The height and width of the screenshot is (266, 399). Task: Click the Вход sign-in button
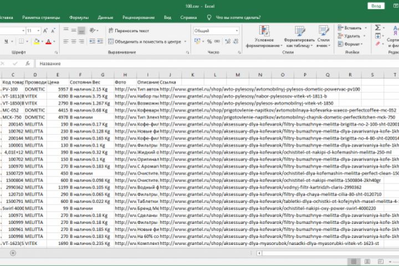(x=376, y=6)
